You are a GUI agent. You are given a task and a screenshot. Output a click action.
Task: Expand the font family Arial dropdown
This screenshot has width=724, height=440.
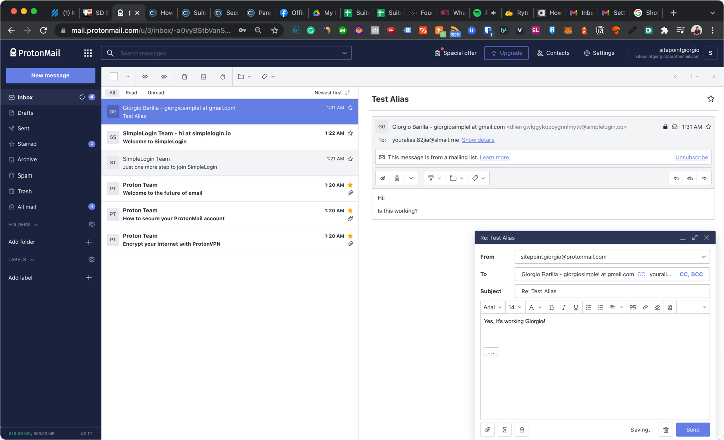point(492,307)
